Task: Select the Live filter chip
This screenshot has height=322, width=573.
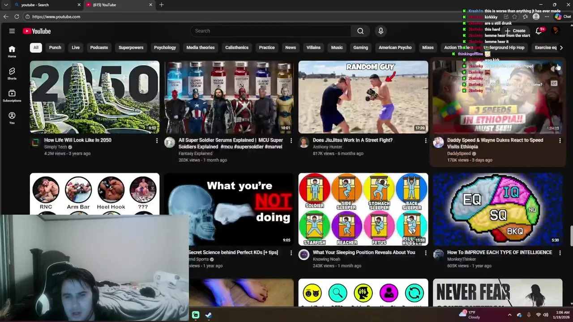Action: pyautogui.click(x=76, y=47)
